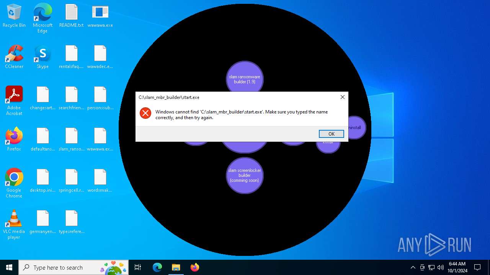The height and width of the screenshot is (275, 490).
Task: Open the network status tray icon
Action: (x=431, y=267)
